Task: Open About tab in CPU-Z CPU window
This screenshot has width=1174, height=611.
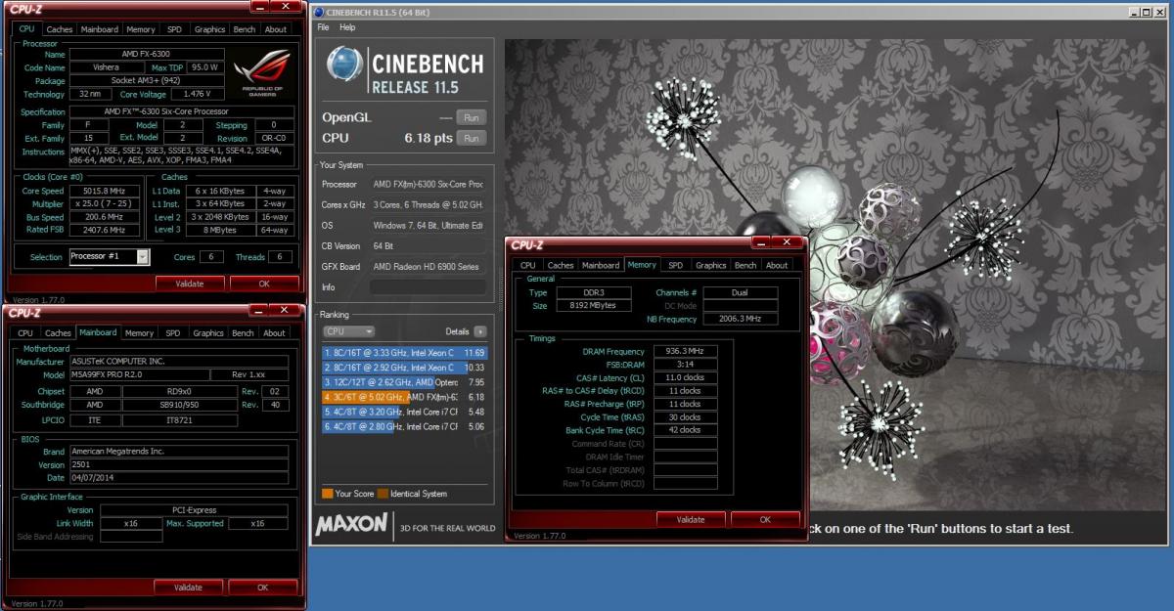Action: [276, 29]
